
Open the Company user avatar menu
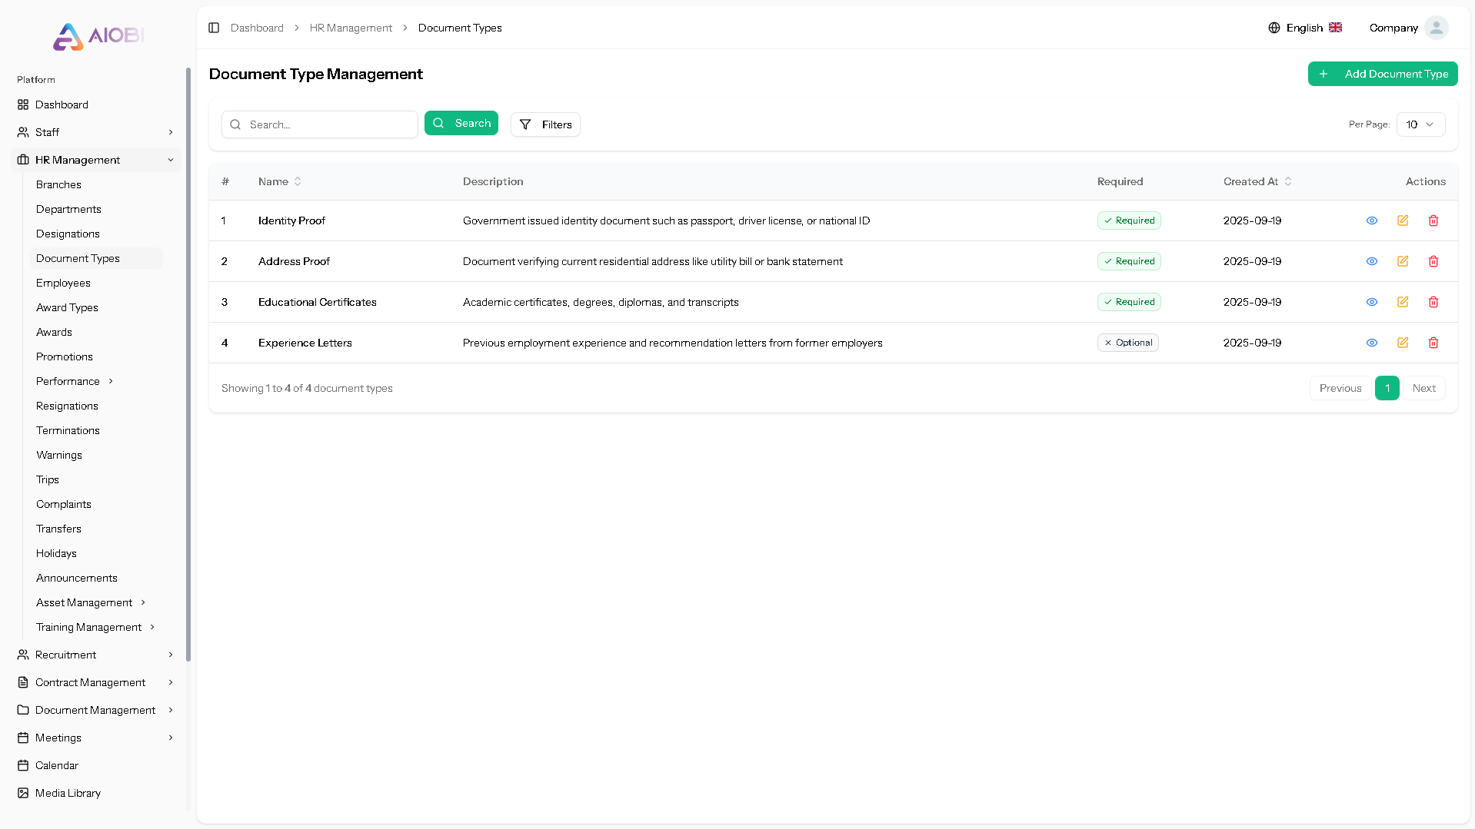tap(1437, 28)
